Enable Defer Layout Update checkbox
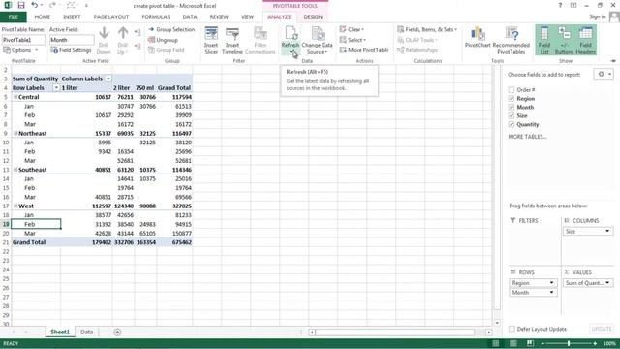The width and height of the screenshot is (620, 349). [512, 329]
